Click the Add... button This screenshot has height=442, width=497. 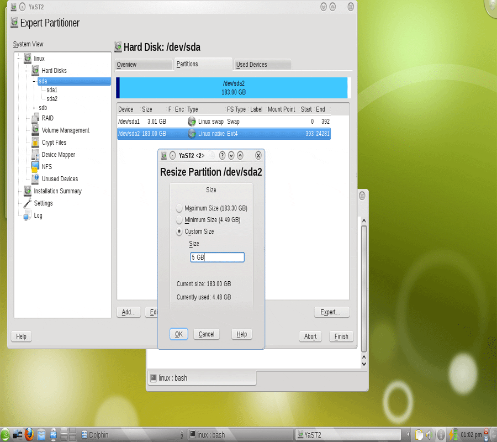(129, 312)
